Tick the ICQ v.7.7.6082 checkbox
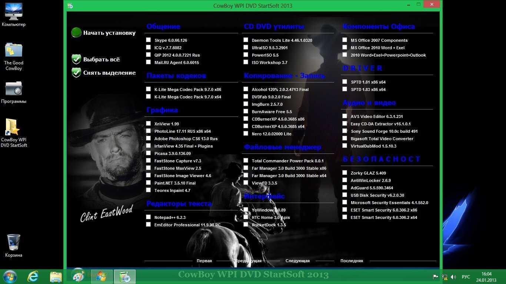The image size is (506, 284). [148, 47]
